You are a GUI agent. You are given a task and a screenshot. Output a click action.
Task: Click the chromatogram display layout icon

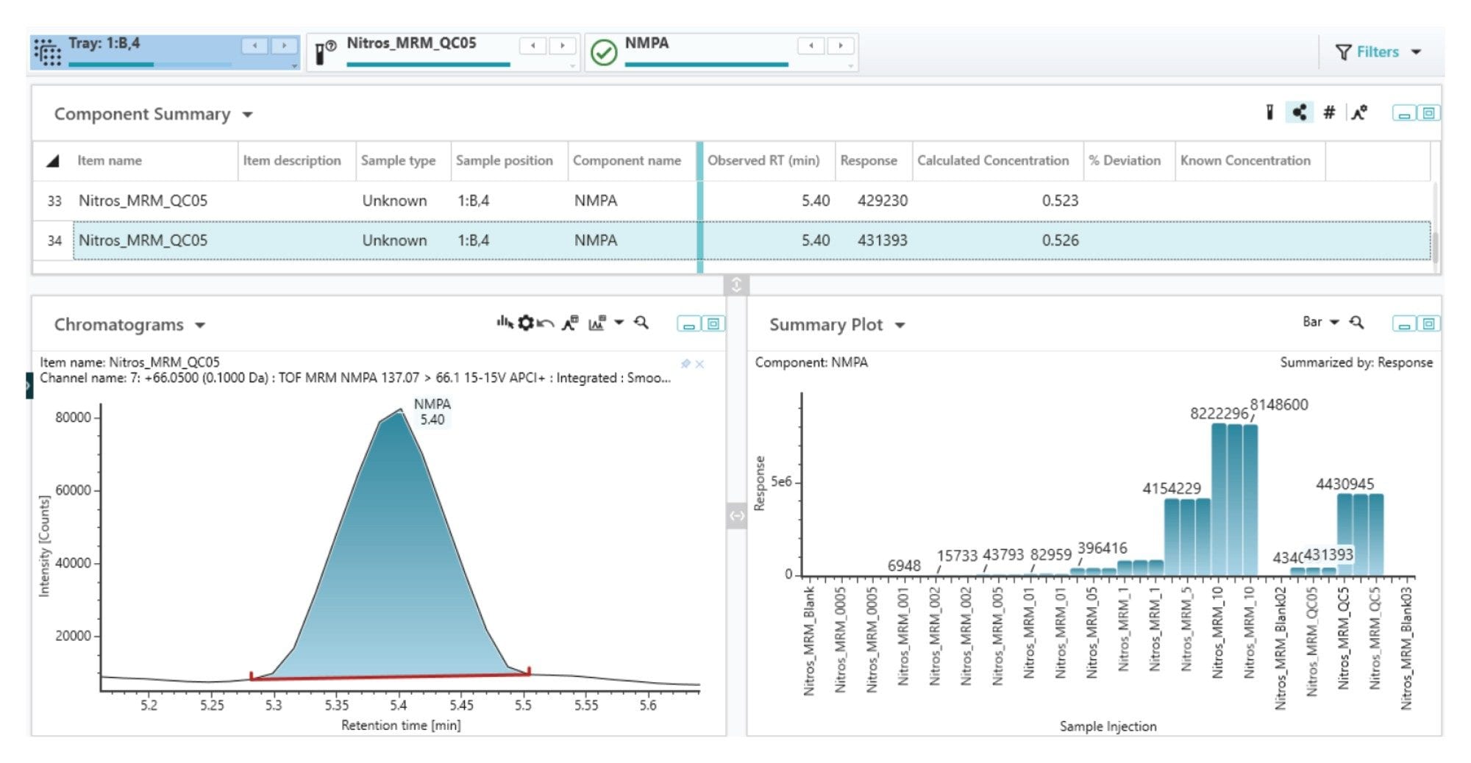point(596,323)
